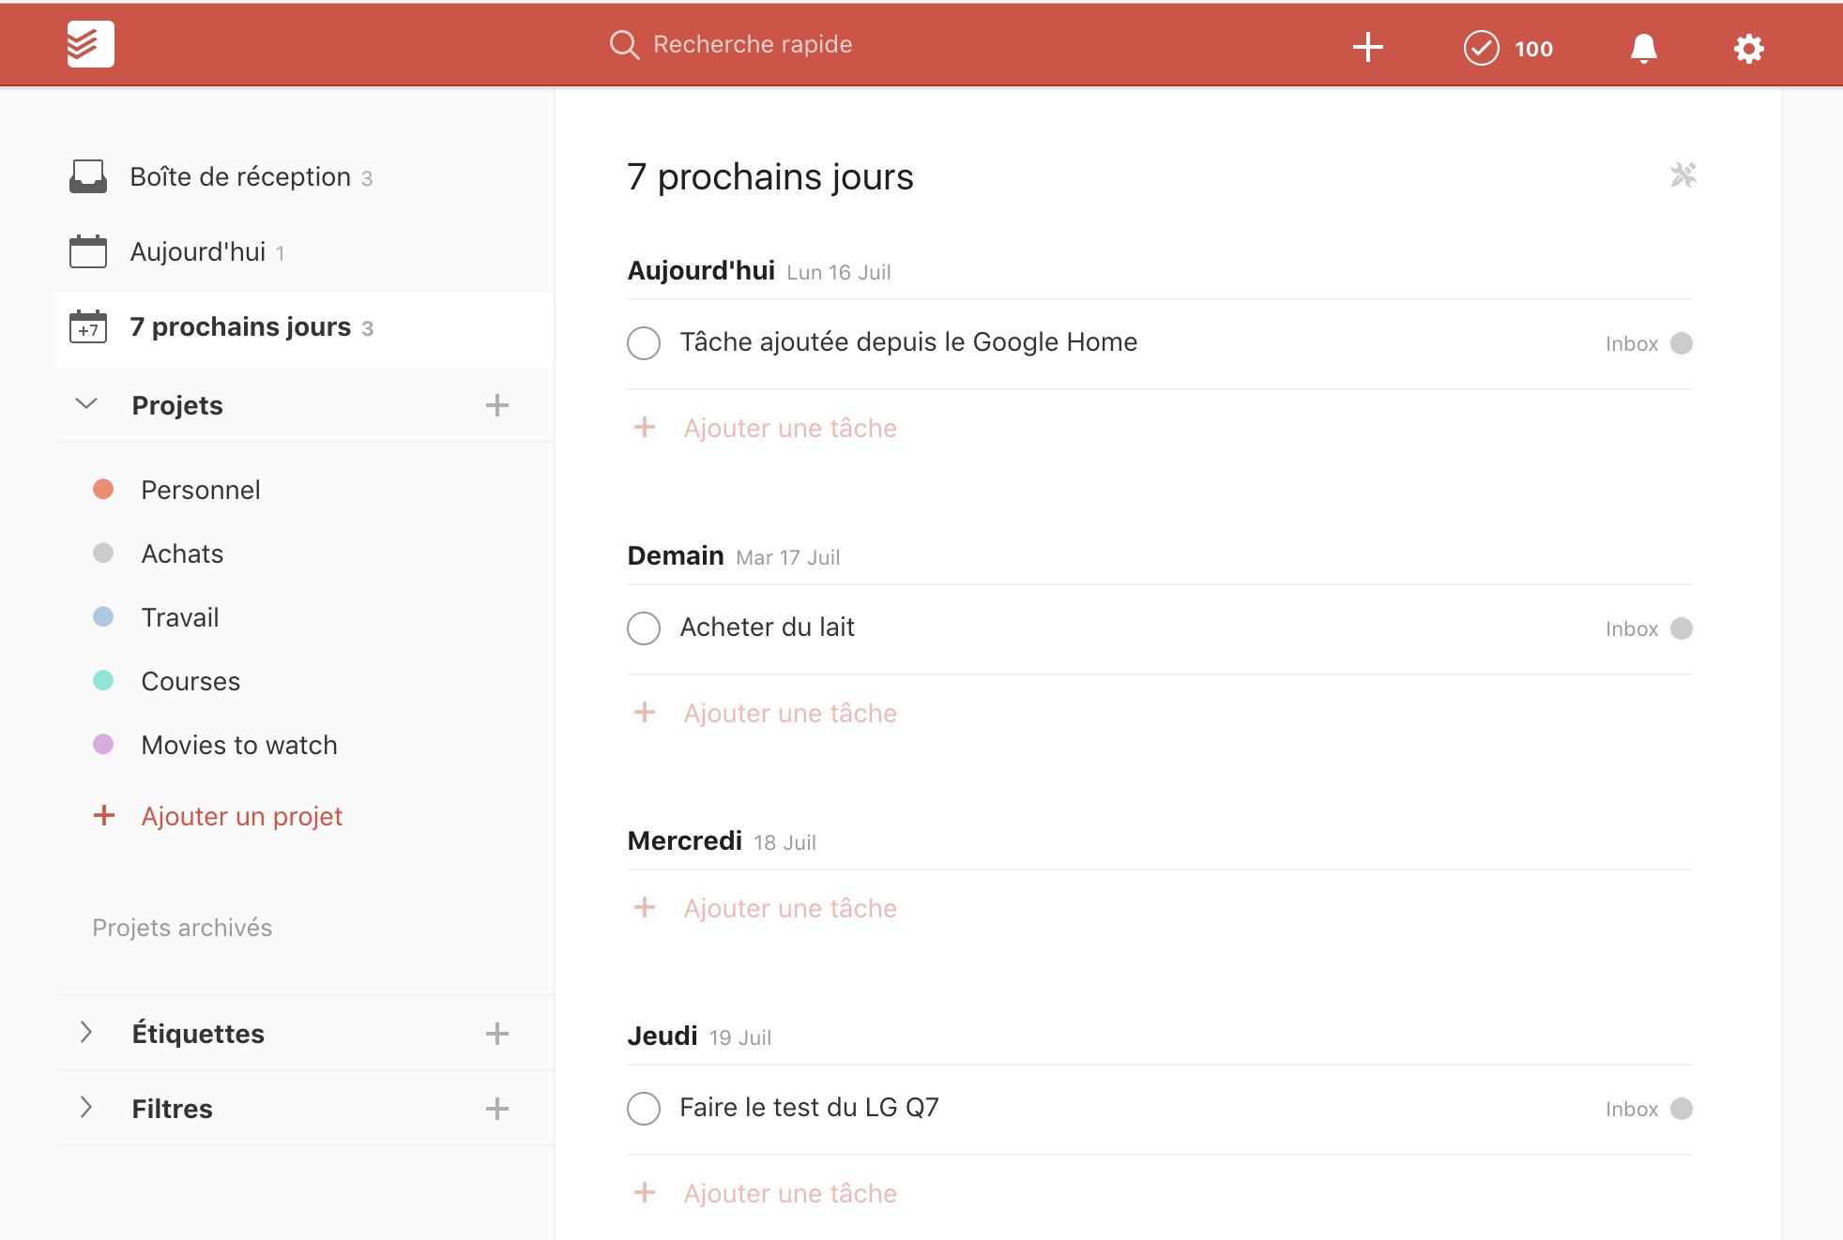Expand the Étiquettes section

point(86,1033)
